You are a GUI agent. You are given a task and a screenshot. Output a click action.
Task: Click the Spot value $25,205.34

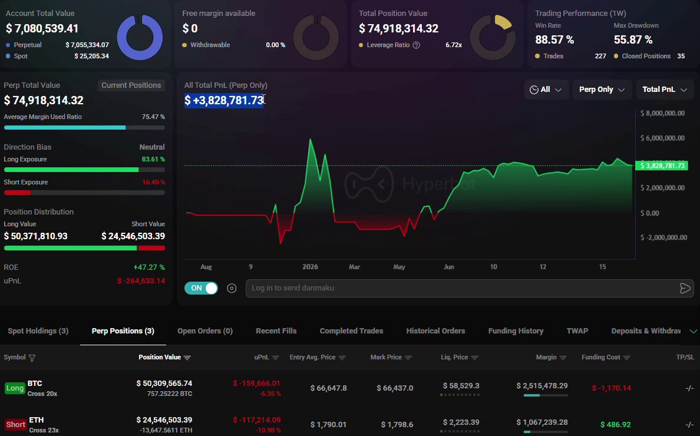pyautogui.click(x=91, y=56)
